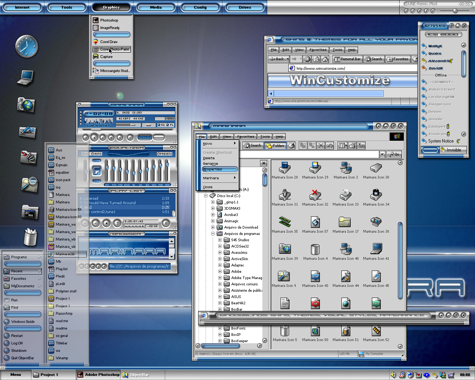Toggle the EQ button in Winamp
Screen dimensions: 475x380
(x=161, y=125)
